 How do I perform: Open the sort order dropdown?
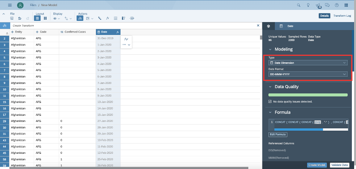68,19
